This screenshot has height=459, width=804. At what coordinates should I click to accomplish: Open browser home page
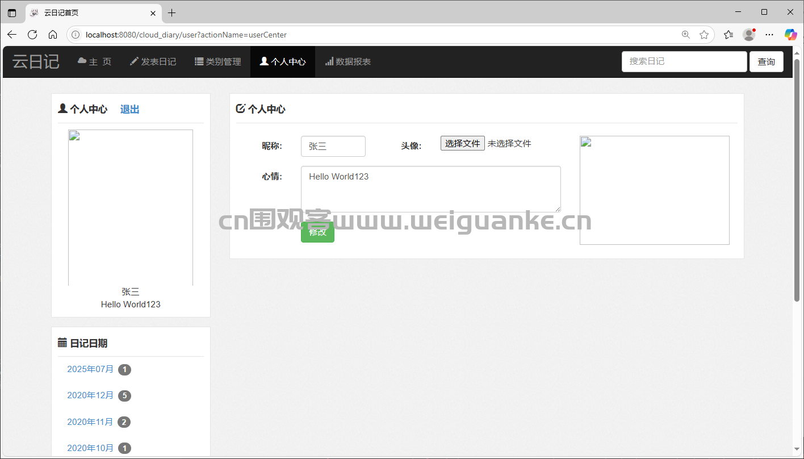click(x=53, y=35)
